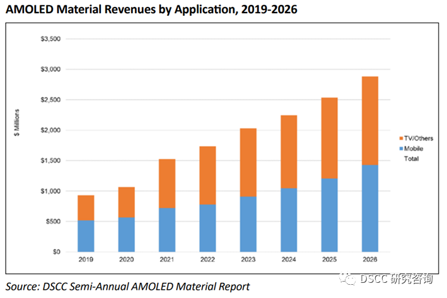Select the 2026 blue Mobile bar segment

369,208
